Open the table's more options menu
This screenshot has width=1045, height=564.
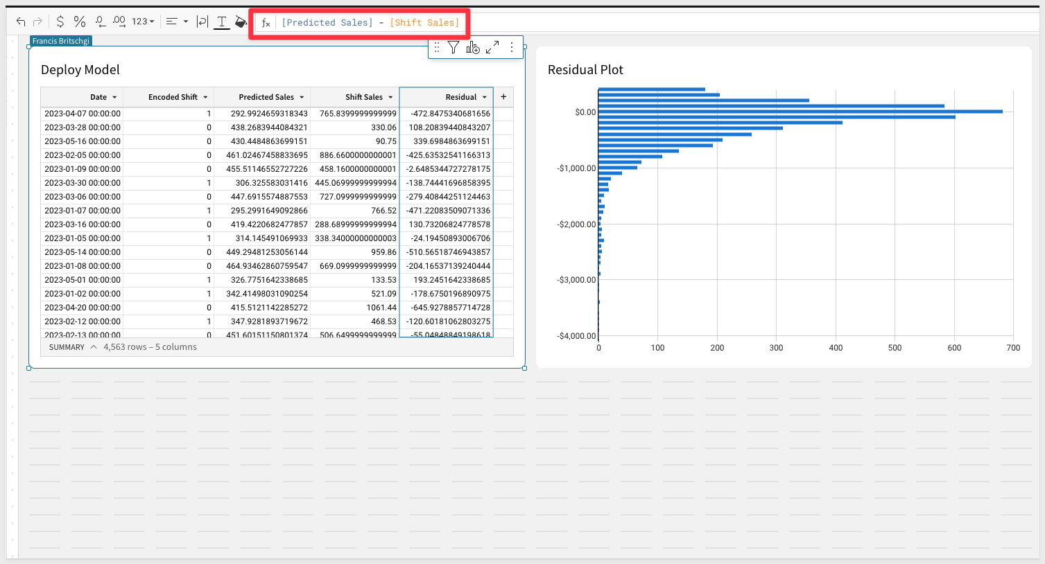point(512,47)
